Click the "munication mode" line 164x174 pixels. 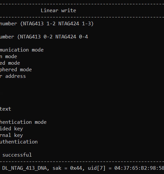click(22, 50)
